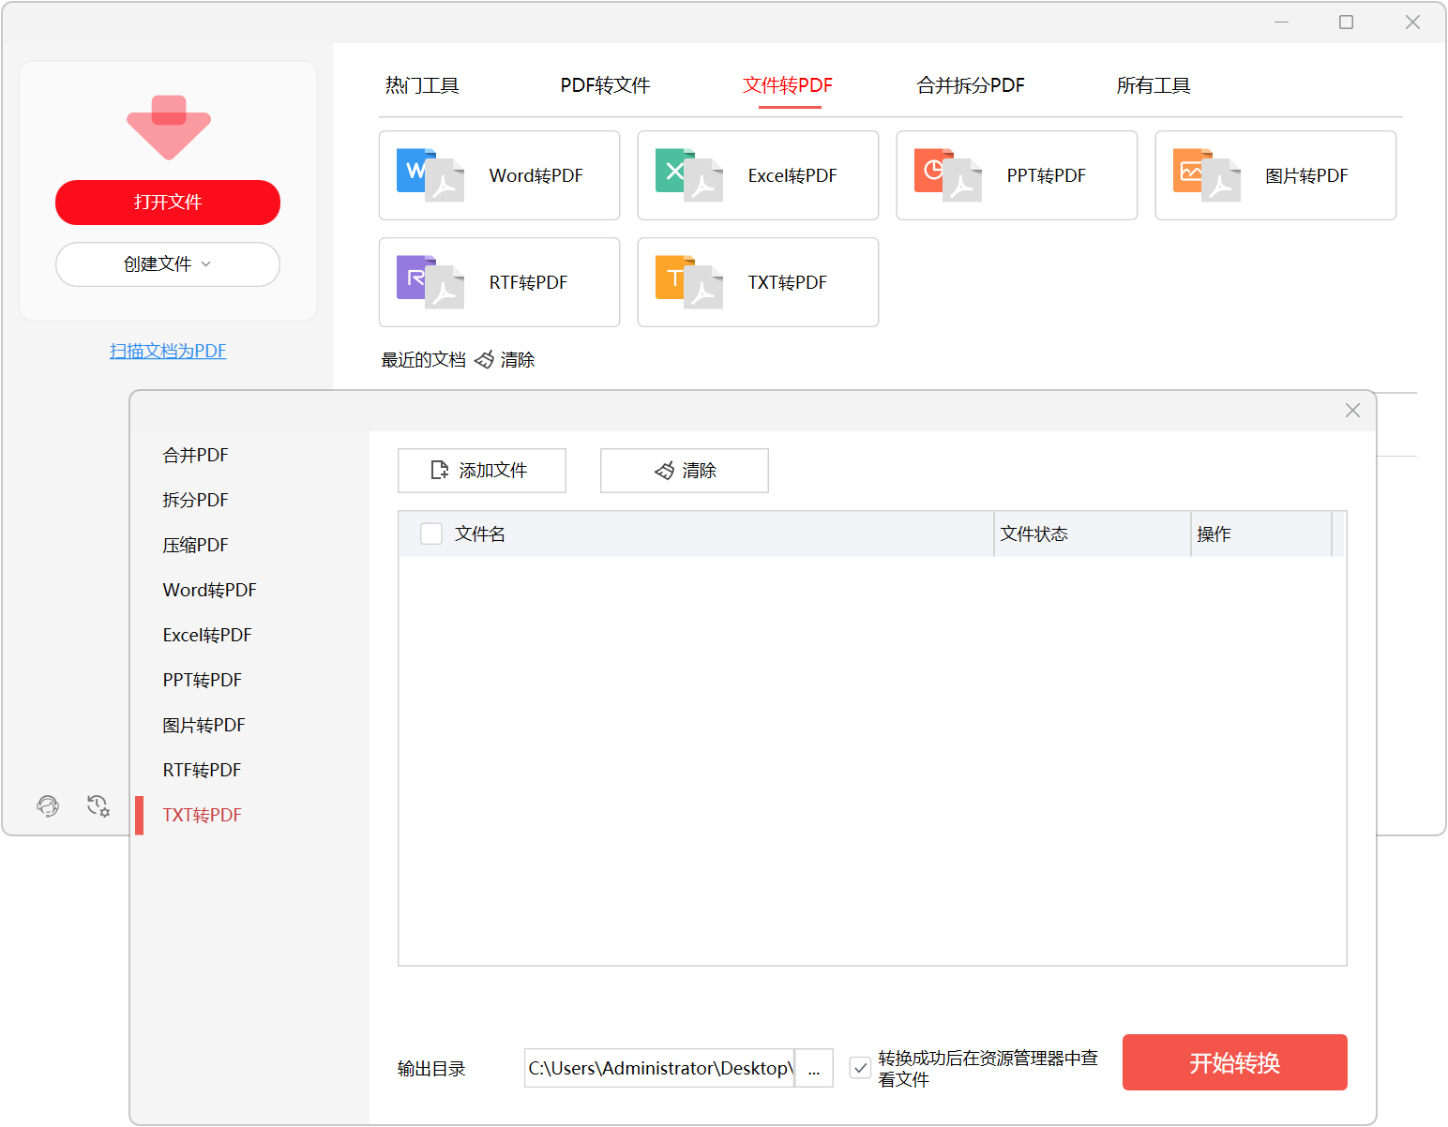Click the Word转PDF card label in the main window
This screenshot has height=1127, width=1448.
coord(536,176)
